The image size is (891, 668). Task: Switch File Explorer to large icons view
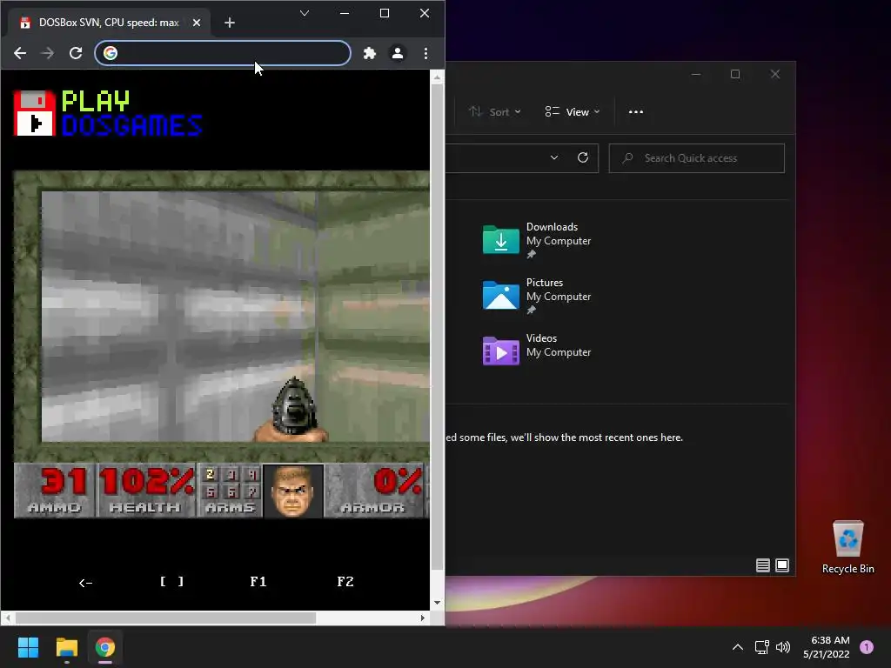[x=782, y=565]
